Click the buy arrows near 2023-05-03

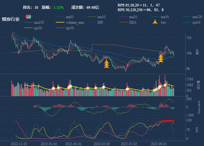click(x=107, y=64)
